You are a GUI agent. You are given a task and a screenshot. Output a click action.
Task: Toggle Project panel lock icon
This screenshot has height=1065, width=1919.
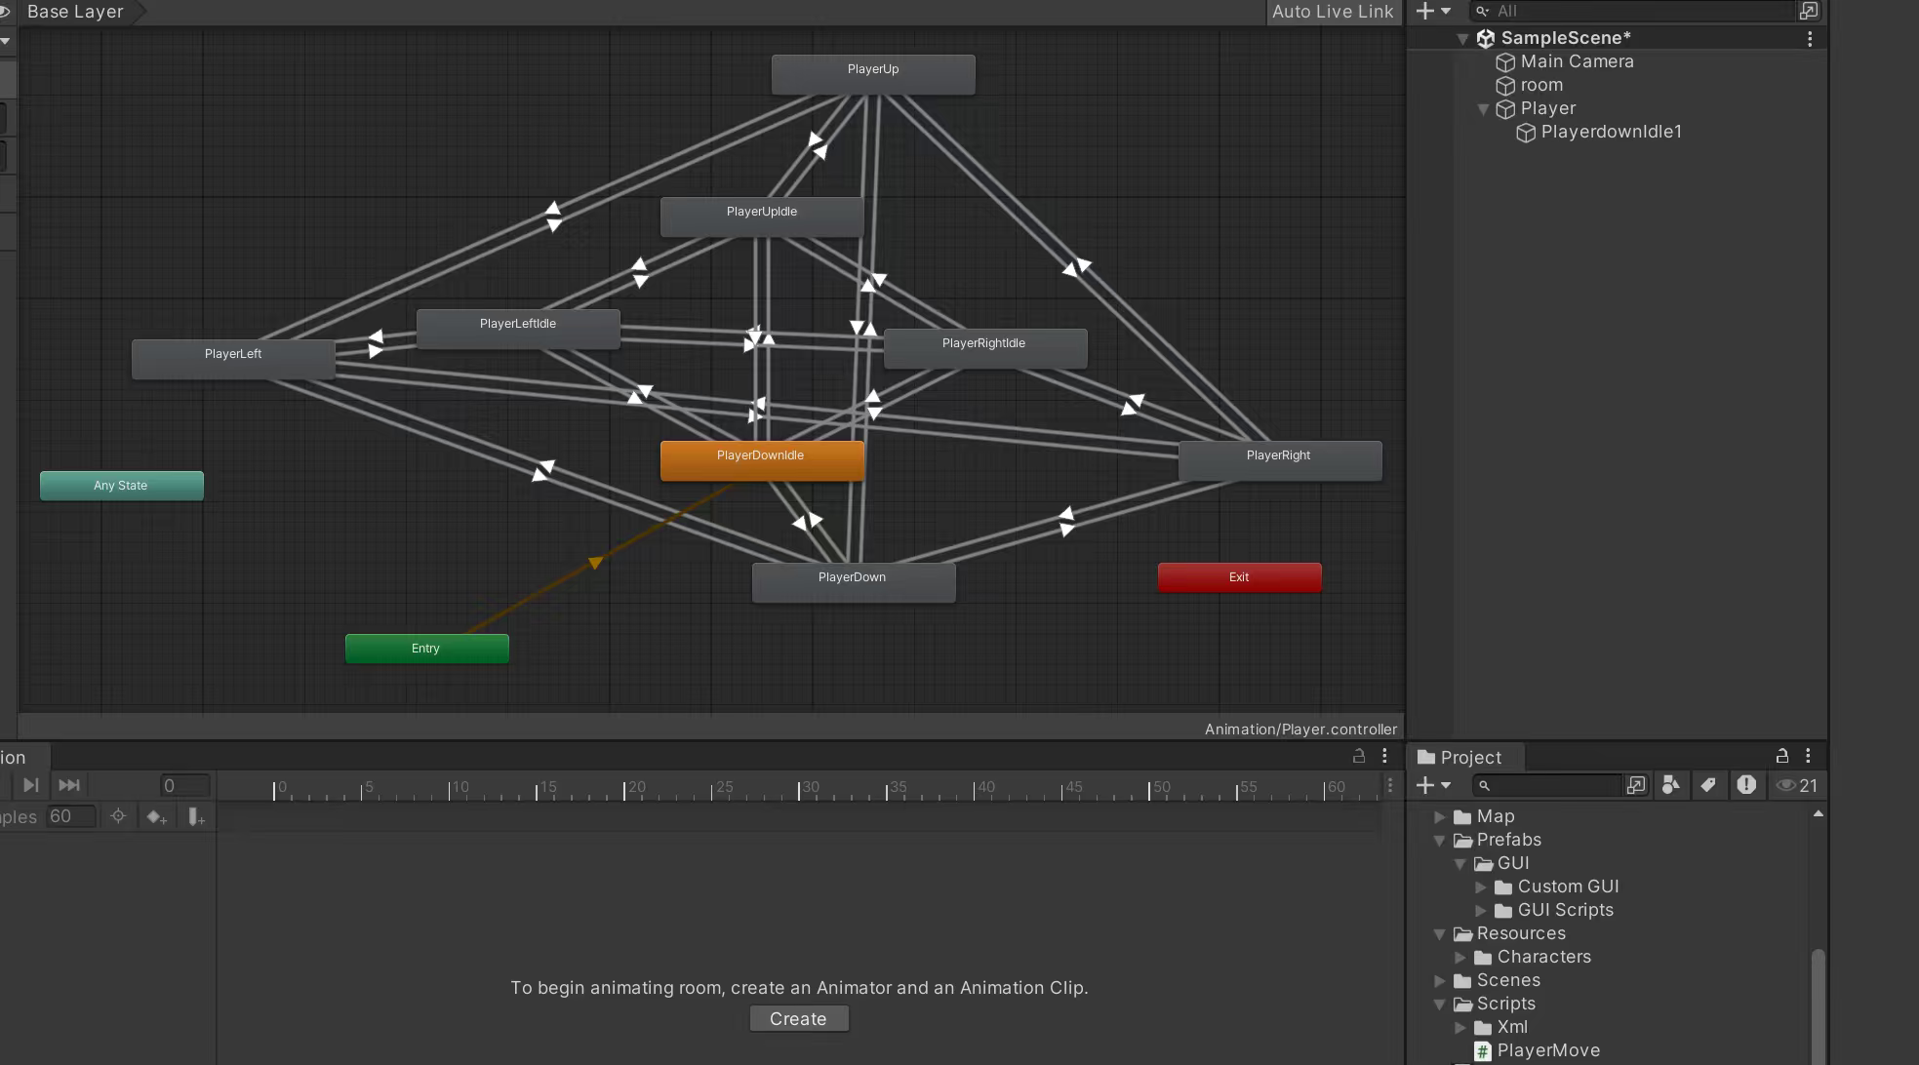[1781, 756]
